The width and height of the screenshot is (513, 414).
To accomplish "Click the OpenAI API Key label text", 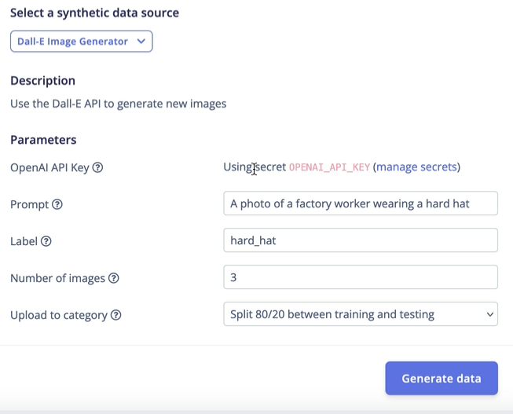I will 50,167.
